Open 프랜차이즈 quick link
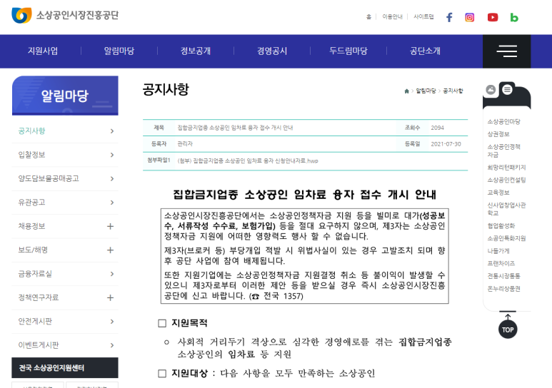 [501, 263]
